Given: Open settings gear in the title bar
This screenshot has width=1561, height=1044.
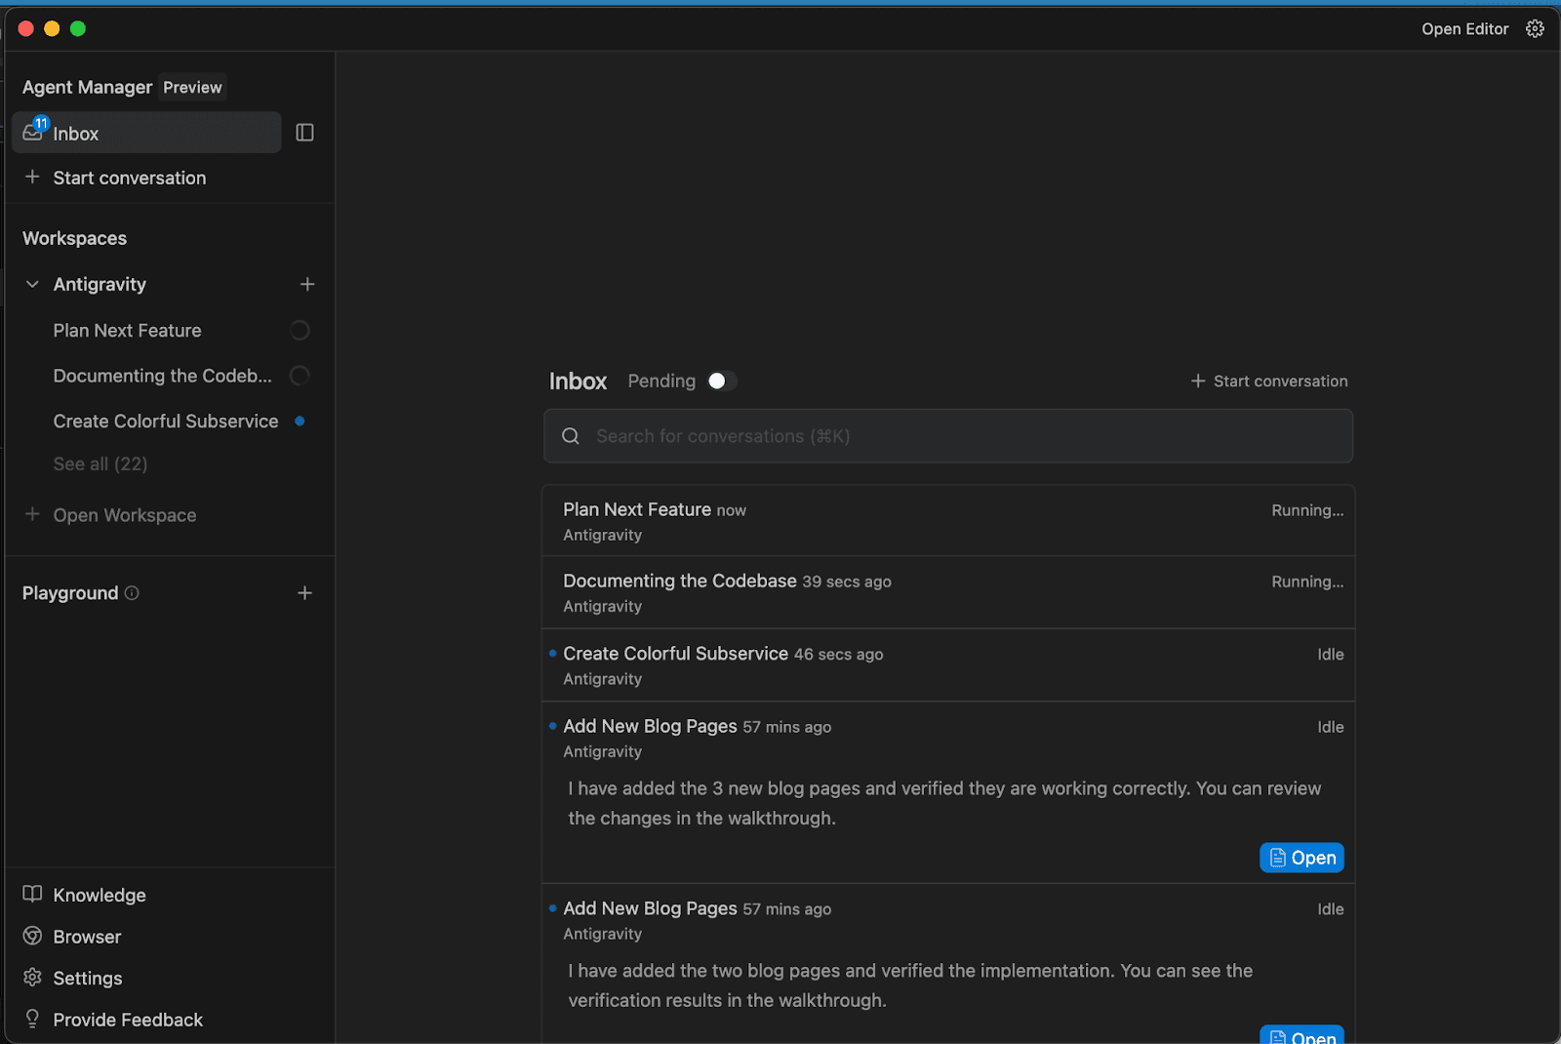Looking at the screenshot, I should pos(1535,28).
